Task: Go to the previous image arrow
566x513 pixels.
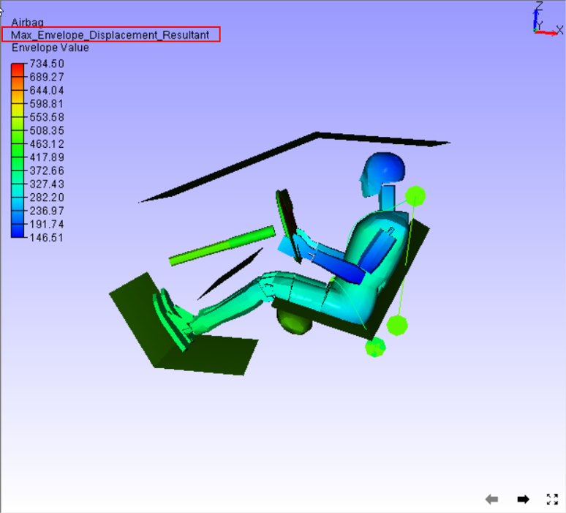Action: (x=491, y=499)
